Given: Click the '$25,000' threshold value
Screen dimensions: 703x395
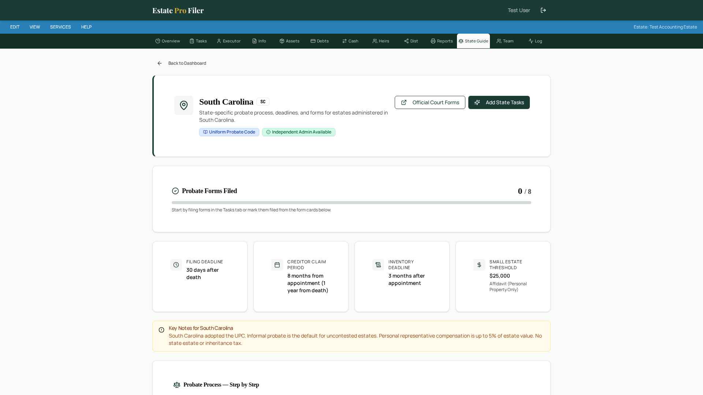Looking at the screenshot, I should (500, 276).
